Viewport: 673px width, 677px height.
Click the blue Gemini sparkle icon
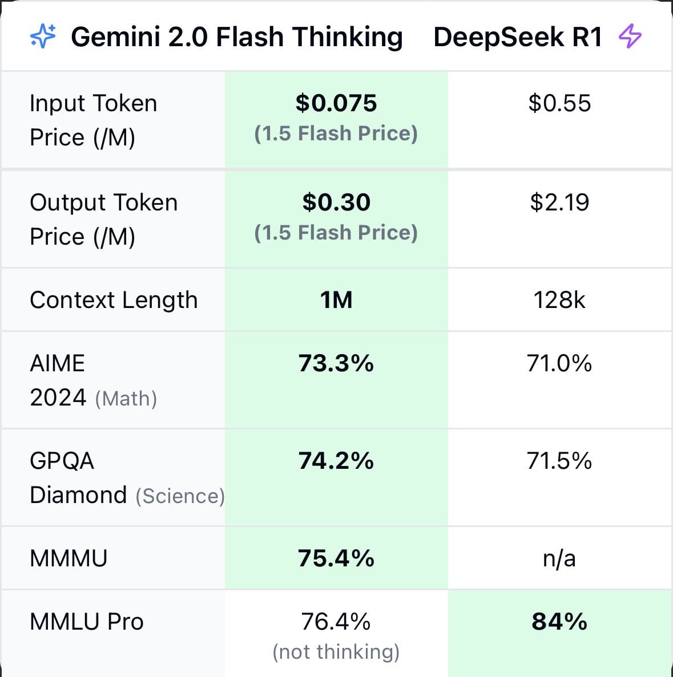[43, 37]
